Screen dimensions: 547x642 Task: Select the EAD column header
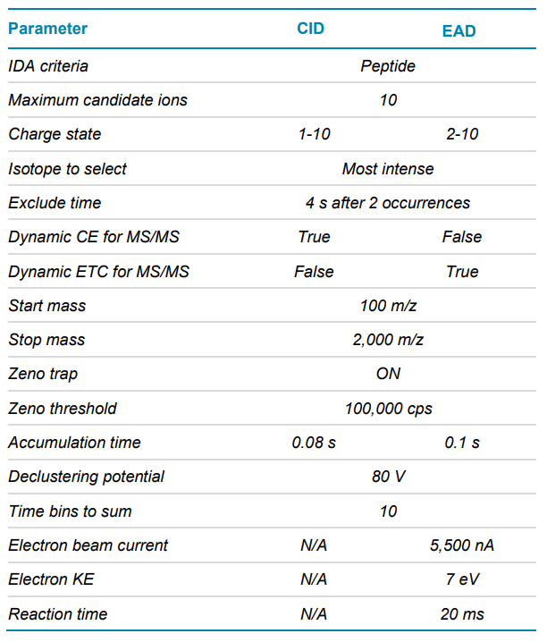[x=459, y=31]
